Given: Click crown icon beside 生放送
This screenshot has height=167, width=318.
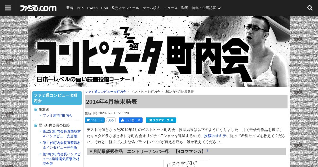Looking at the screenshot, I should pos(36,109).
